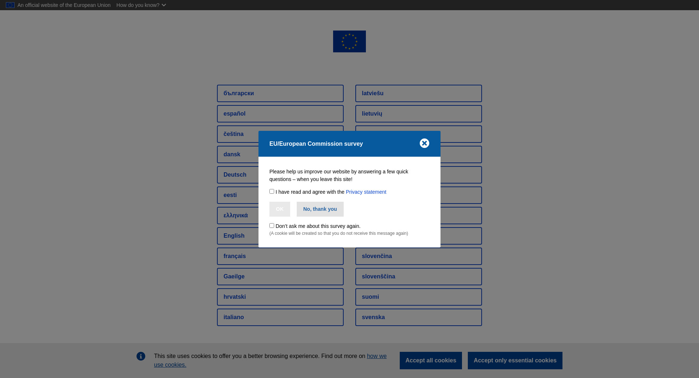Tick the Privacy statement agreement checkbox
Viewport: 699px width, 378px height.
pos(272,192)
